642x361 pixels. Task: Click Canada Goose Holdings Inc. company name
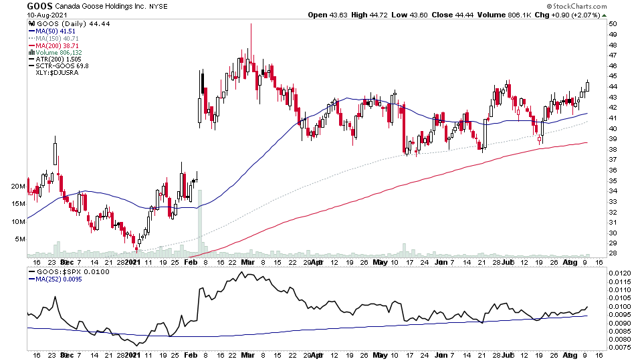(x=100, y=6)
